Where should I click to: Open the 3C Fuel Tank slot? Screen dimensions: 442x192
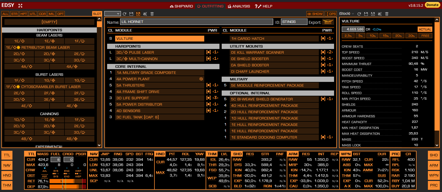(160, 117)
